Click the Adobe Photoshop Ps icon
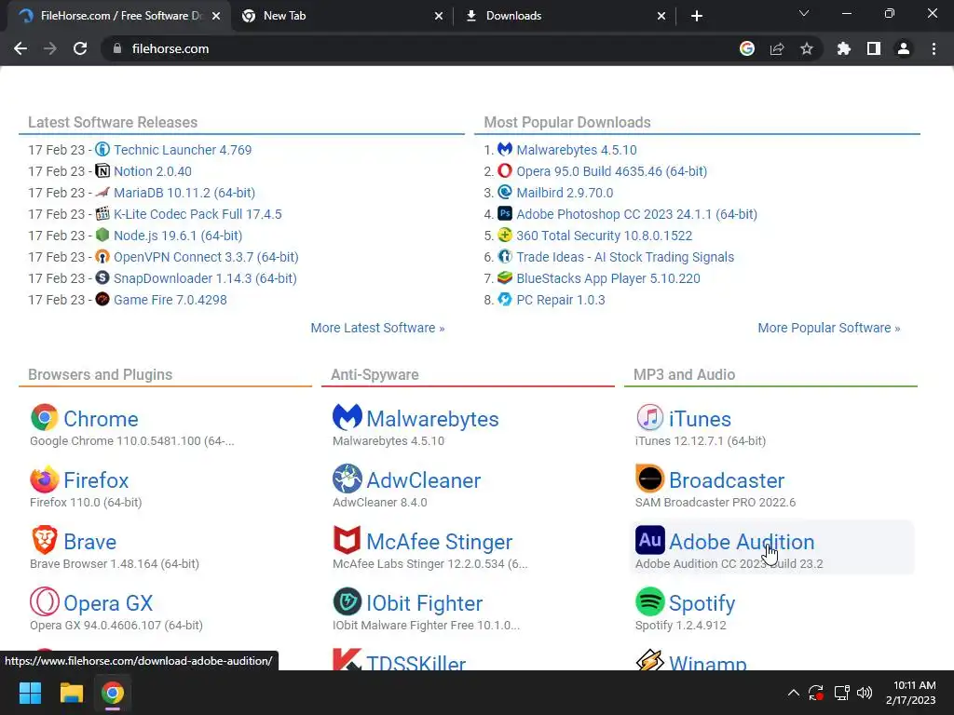 pos(505,213)
